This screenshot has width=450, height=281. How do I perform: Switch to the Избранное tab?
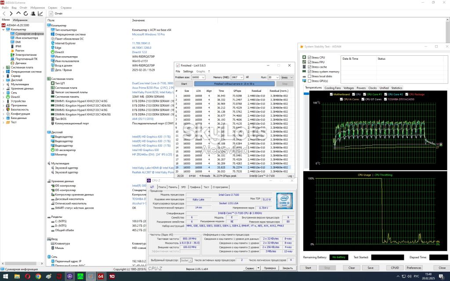point(20,20)
